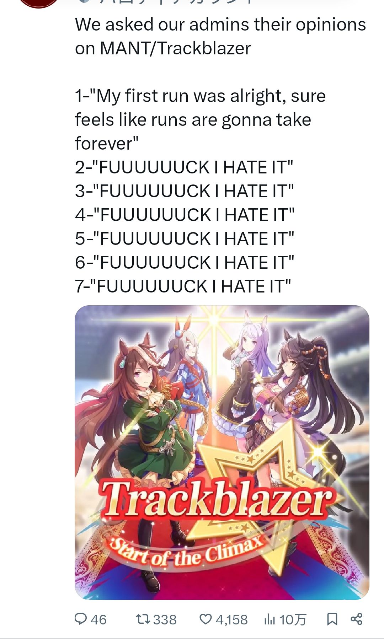Click the repost count 338

(x=165, y=619)
